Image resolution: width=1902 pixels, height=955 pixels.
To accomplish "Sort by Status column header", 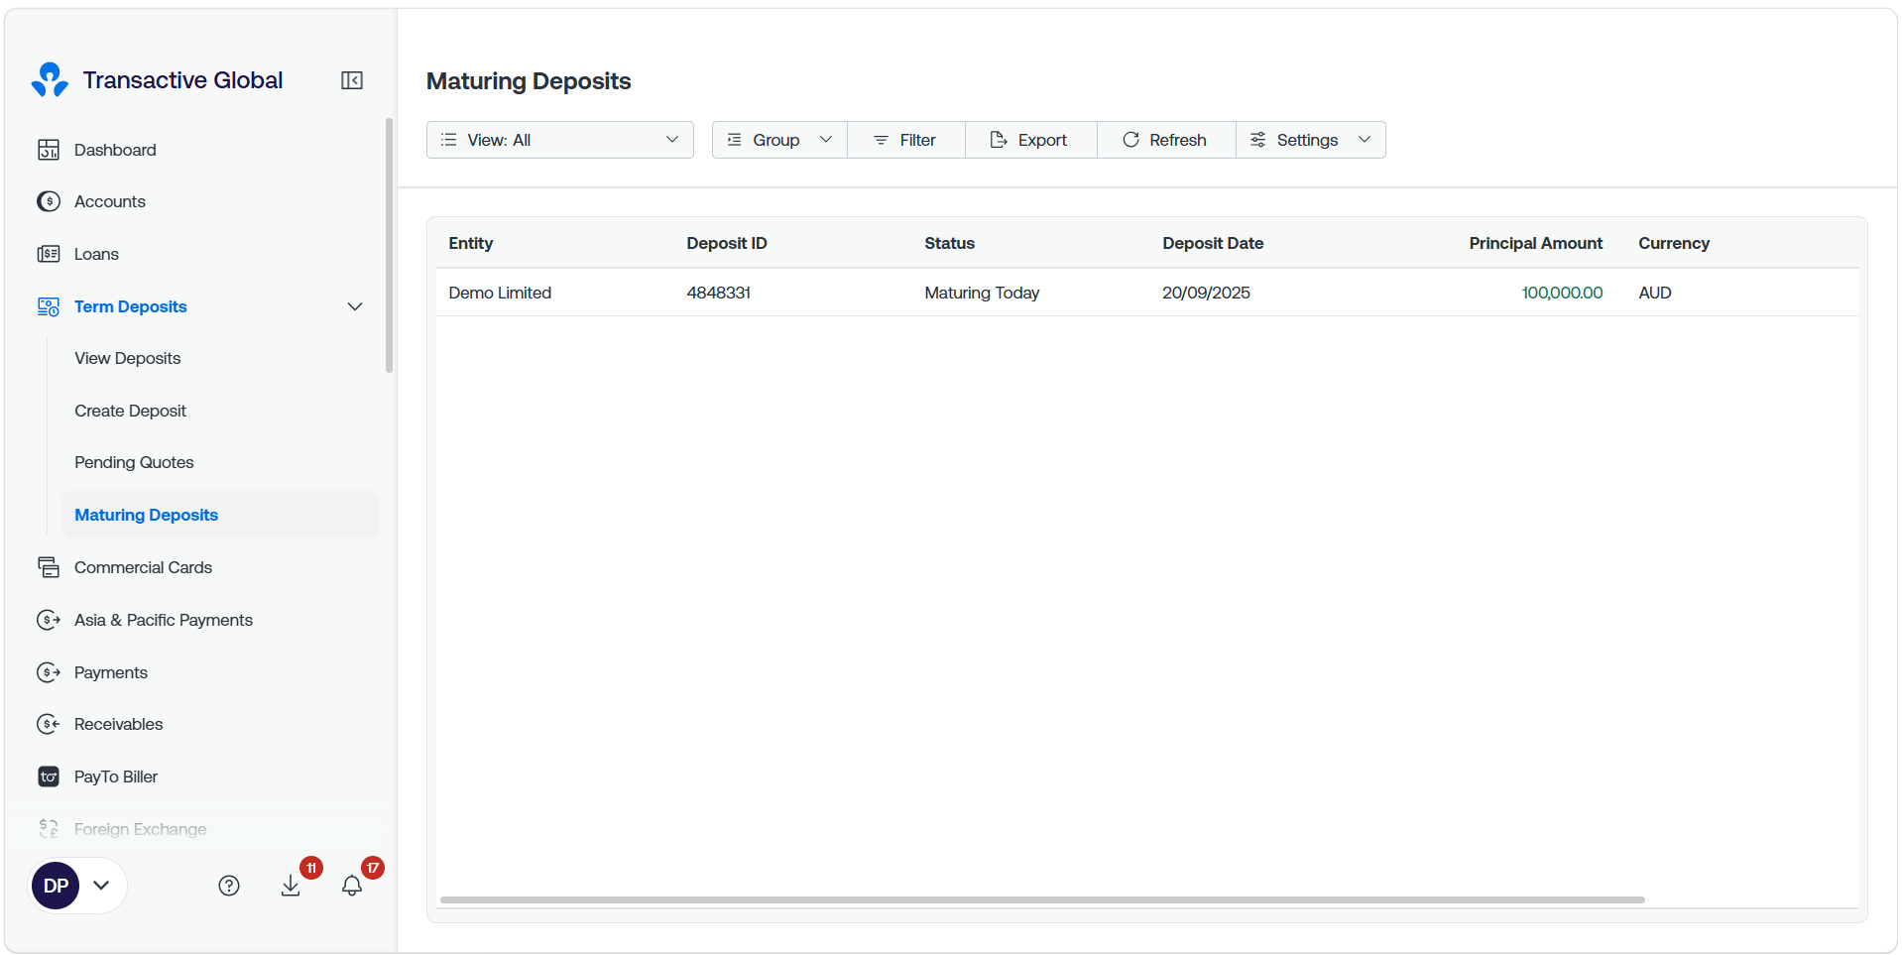I will (949, 243).
